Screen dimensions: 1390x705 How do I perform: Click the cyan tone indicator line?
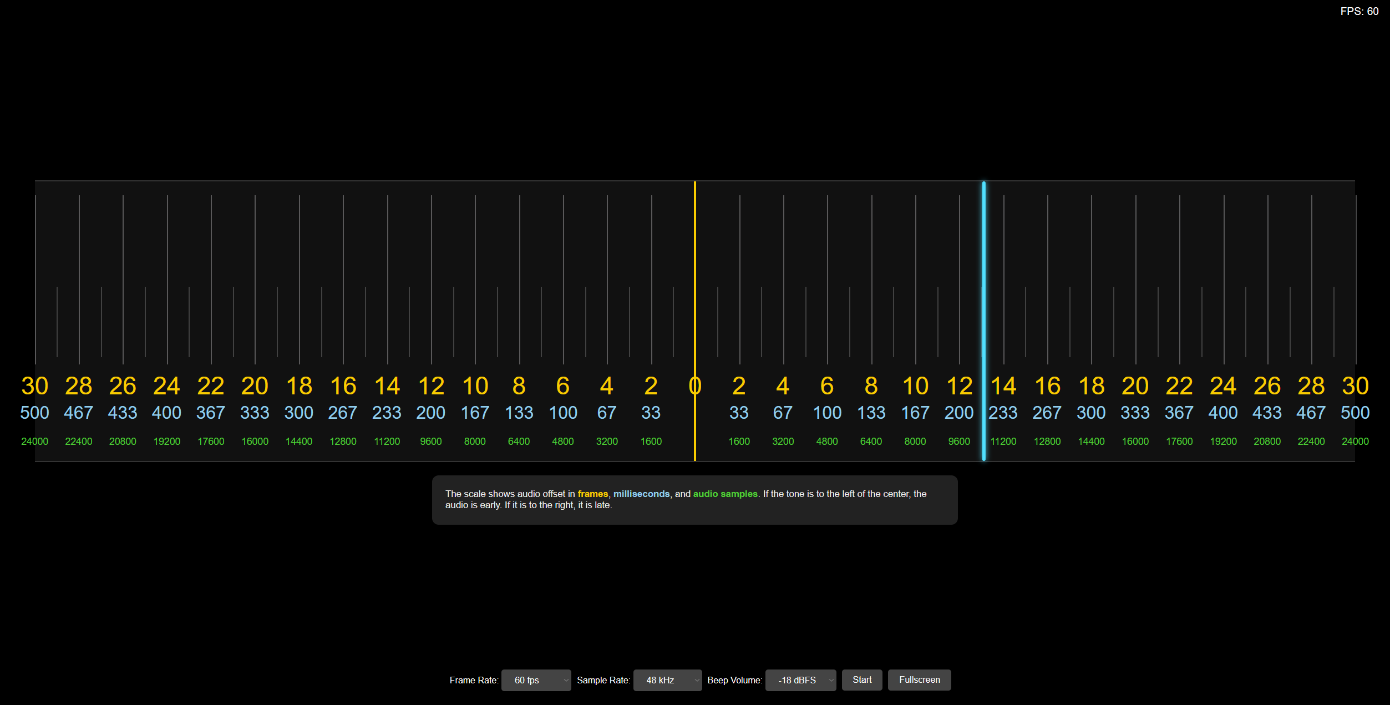(983, 277)
